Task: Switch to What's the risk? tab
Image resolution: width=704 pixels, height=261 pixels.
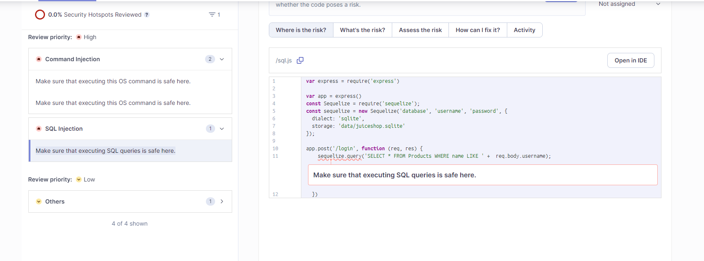Action: (x=363, y=30)
